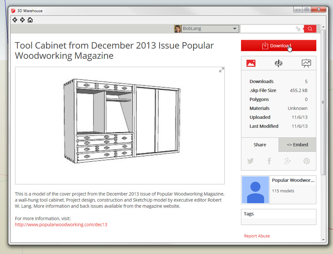Switch to the 3D orbit view icon
The image size is (333, 254).
click(278, 63)
